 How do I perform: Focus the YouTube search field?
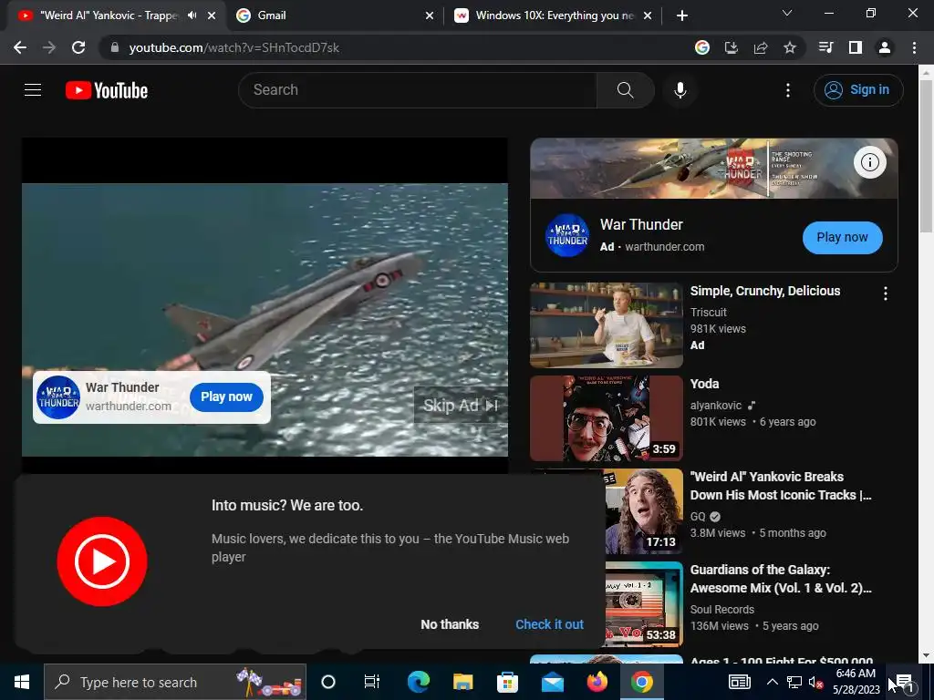click(418, 90)
